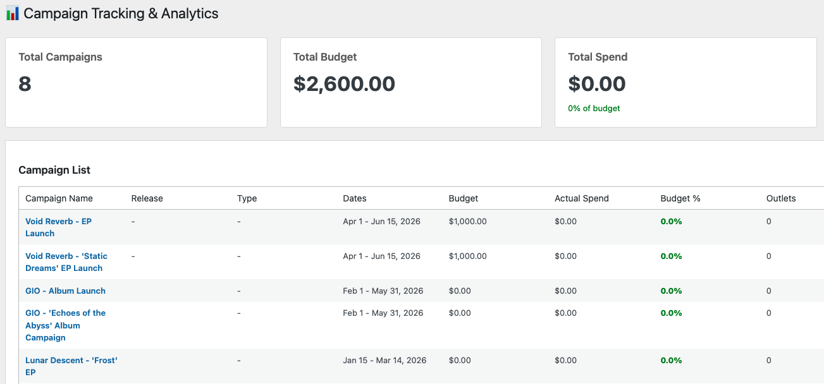Image resolution: width=824 pixels, height=384 pixels.
Task: Click the Budget column header
Action: 463,198
